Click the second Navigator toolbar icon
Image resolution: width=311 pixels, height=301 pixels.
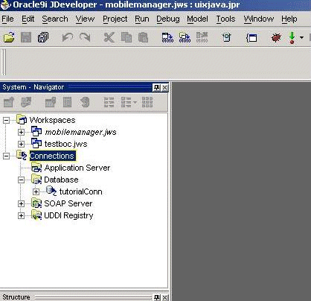[26, 102]
